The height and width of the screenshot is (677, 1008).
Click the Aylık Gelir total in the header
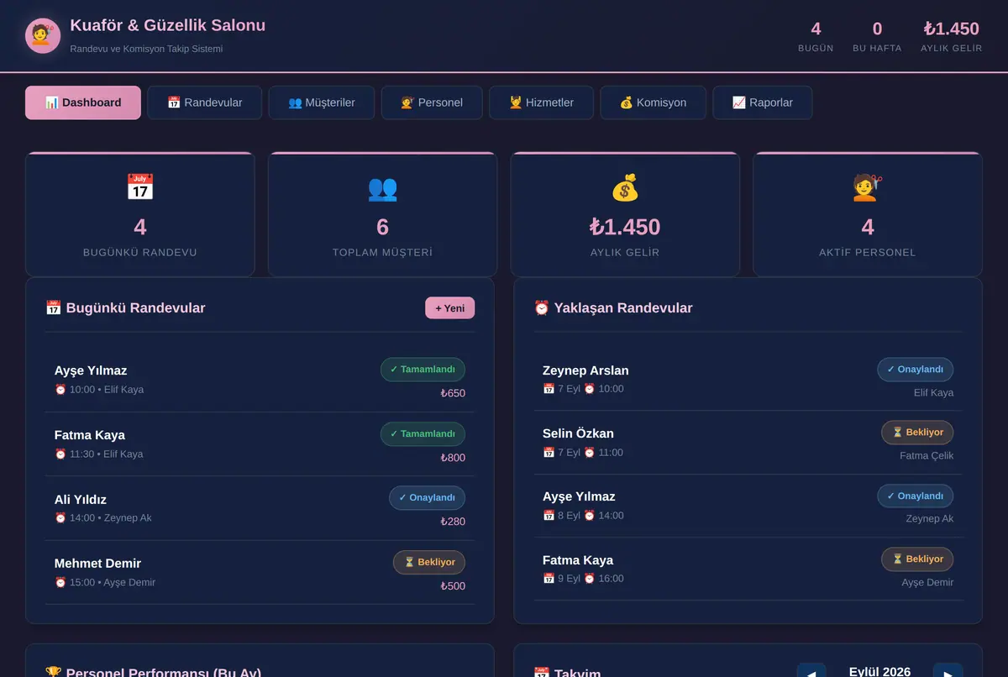[x=951, y=36]
